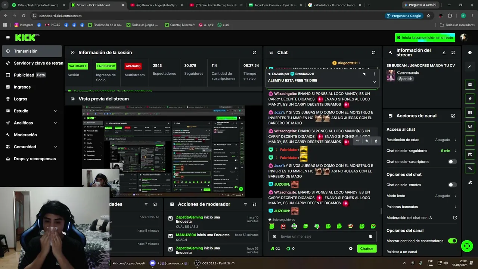Open pinned message three-dot options
Viewport: 478px width, 269px height.
pyautogui.click(x=374, y=74)
